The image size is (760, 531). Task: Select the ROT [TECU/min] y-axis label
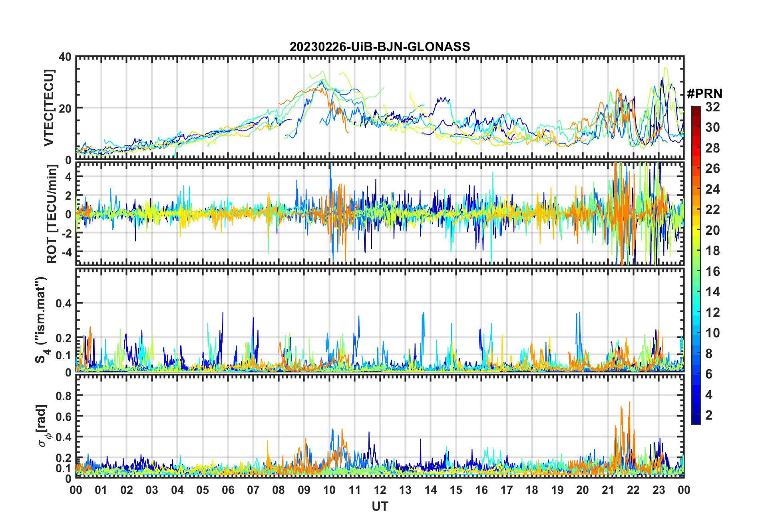pos(52,214)
